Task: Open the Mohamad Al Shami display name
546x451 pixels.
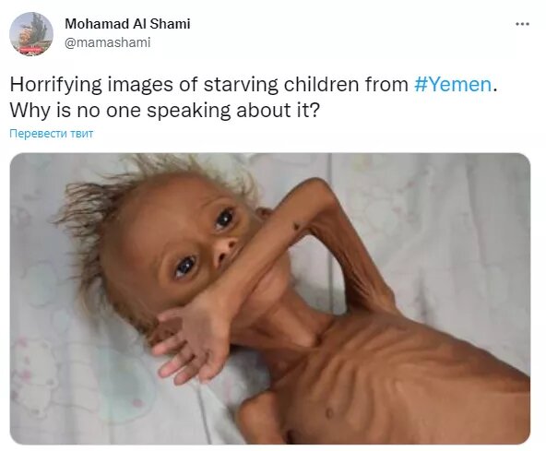Action: click(x=127, y=24)
